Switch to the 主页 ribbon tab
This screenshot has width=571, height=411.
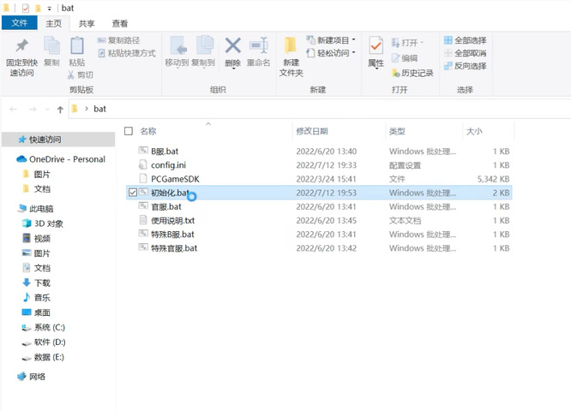point(53,24)
